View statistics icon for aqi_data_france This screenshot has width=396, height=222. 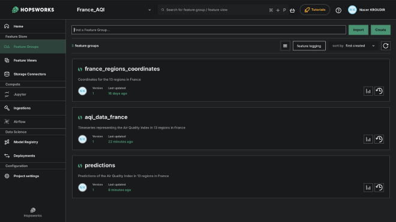click(368, 139)
